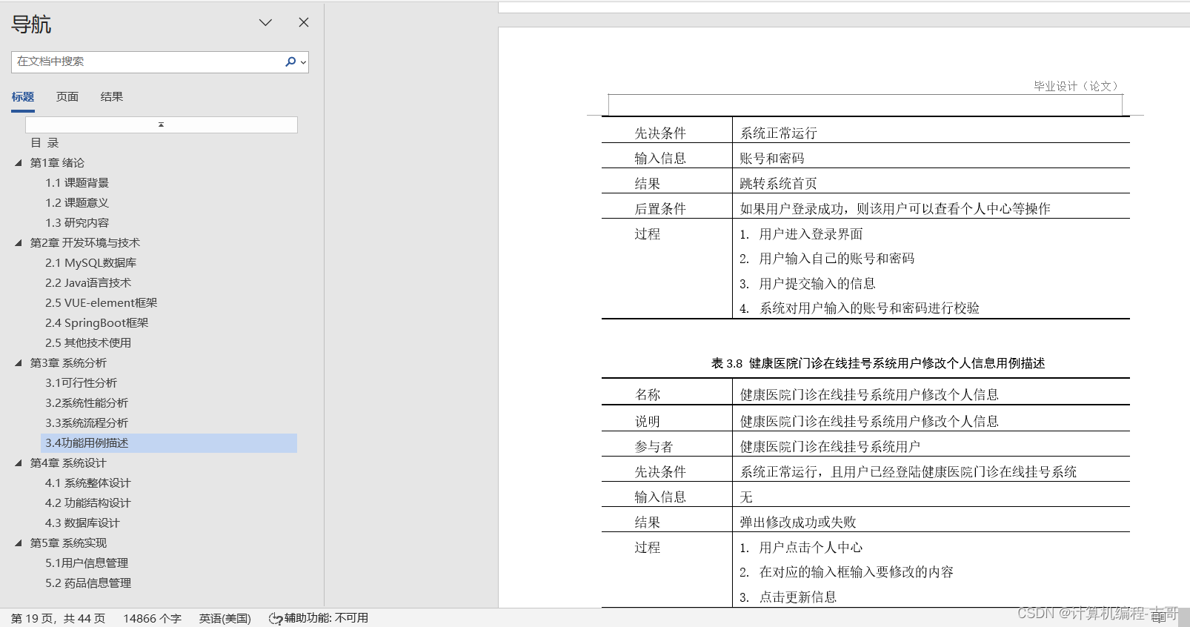
Task: Click 第1章 绪论 heading text
Action: (57, 163)
